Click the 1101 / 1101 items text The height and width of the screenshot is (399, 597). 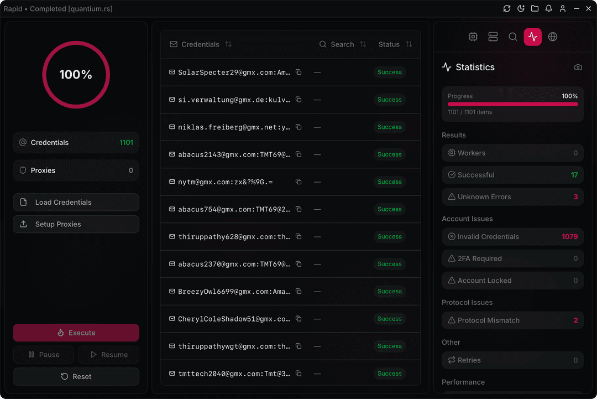point(470,112)
